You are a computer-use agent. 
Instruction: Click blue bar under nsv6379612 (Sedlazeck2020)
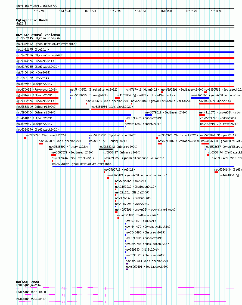pyautogui.click(x=148, y=115)
